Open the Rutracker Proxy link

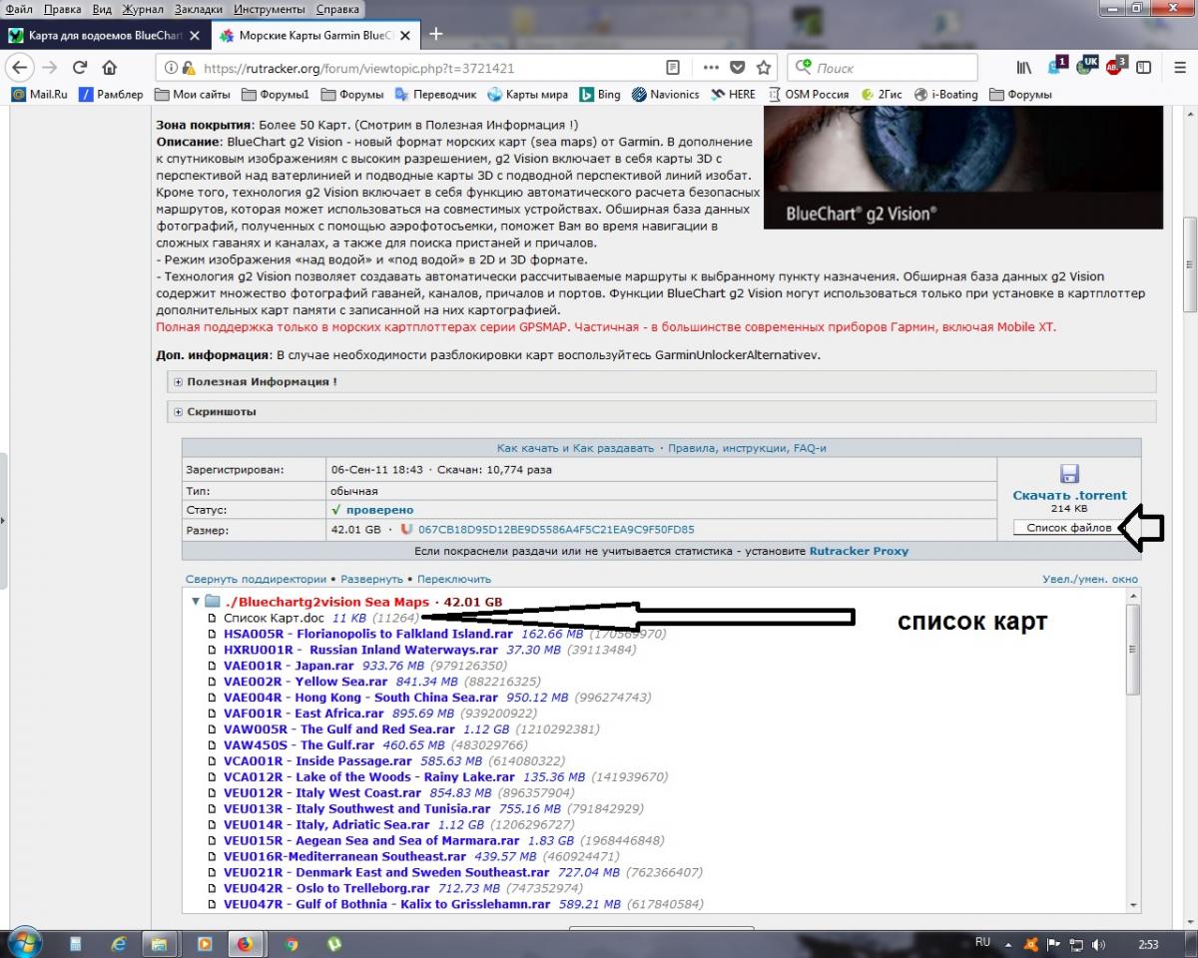(859, 550)
